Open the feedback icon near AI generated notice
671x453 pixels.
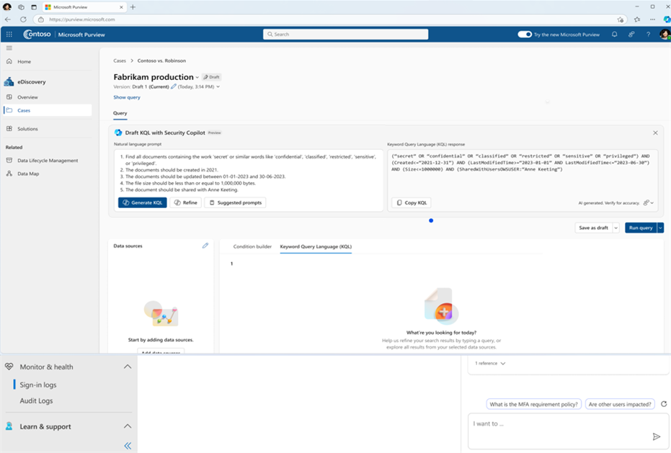(646, 203)
